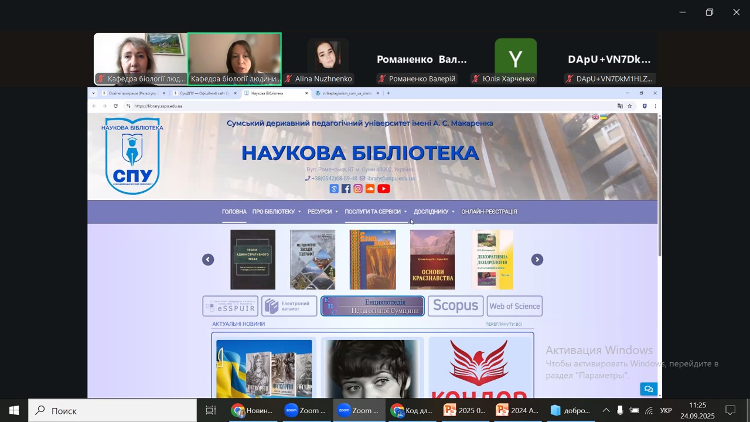Bookmark this page with the star icon
Viewport: 750px width, 422px height.
coord(630,106)
